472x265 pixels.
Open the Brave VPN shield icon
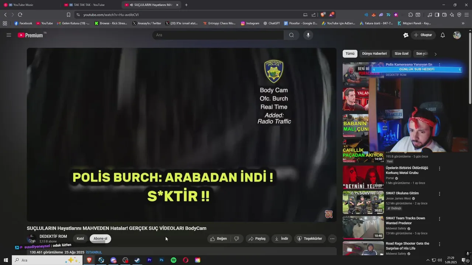click(459, 15)
